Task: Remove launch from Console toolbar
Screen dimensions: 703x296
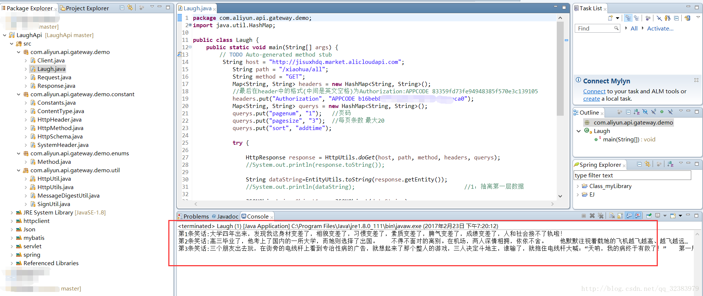Action: click(592, 216)
